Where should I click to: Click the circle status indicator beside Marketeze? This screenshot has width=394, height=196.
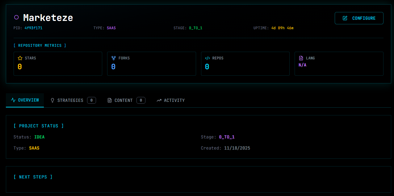[16, 18]
